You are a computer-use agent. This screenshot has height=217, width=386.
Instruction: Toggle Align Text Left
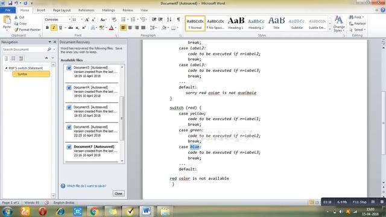(x=123, y=28)
